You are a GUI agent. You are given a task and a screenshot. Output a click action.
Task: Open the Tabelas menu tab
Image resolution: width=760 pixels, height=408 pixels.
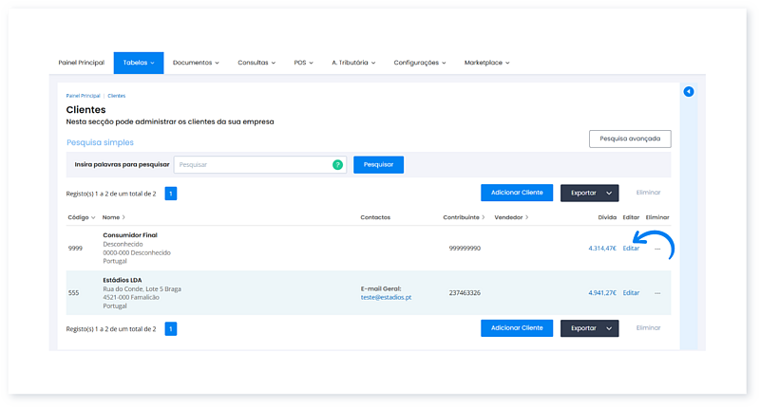point(139,63)
